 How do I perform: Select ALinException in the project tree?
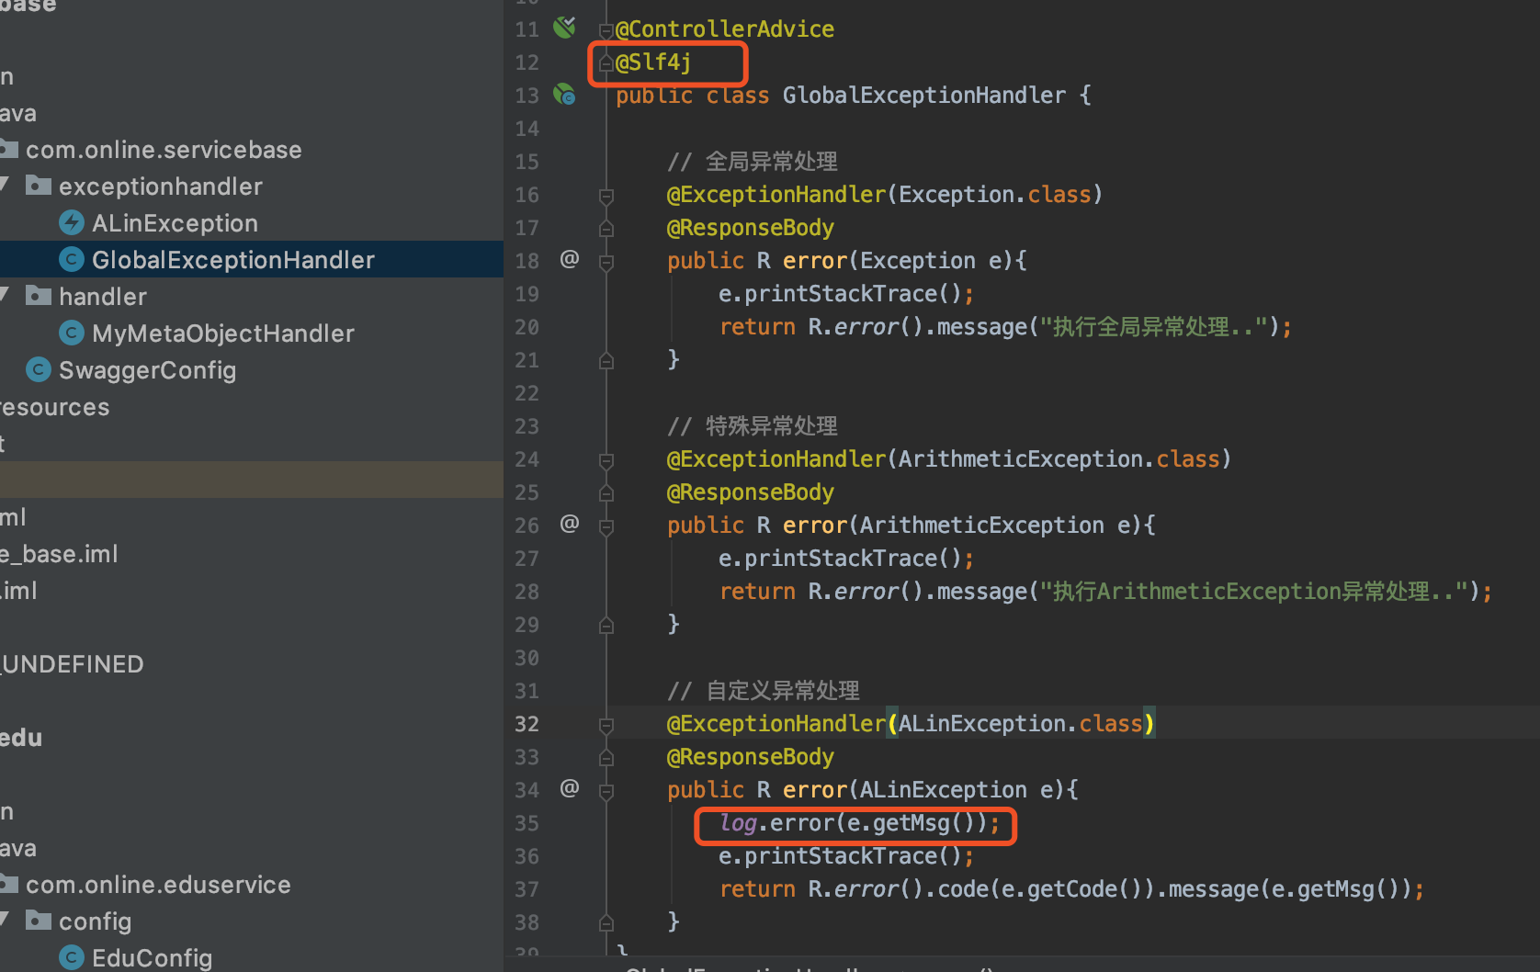click(x=175, y=222)
